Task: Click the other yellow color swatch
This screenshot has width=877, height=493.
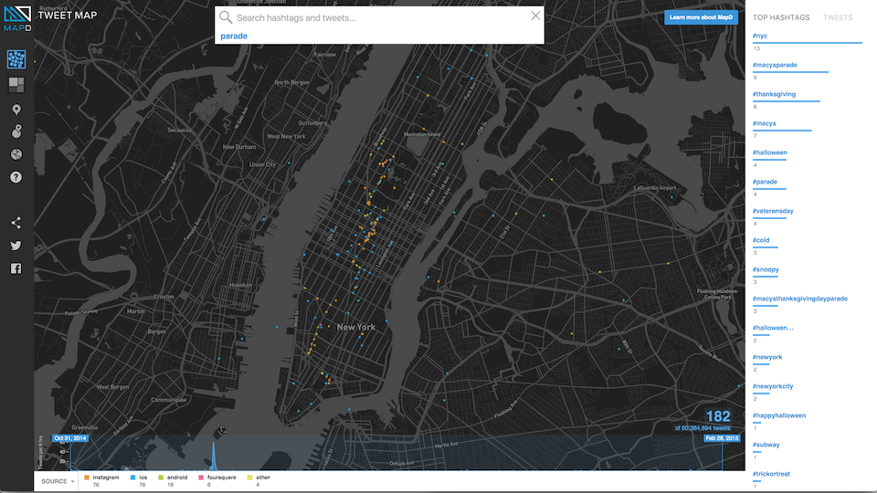Action: (250, 477)
